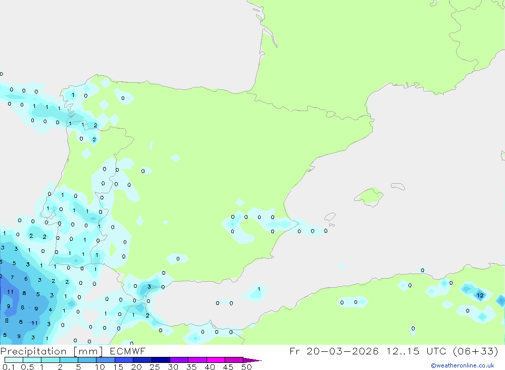The image size is (505, 370).
Task: Click the 30–35 mm violet legend swatch
Action: coord(179,360)
